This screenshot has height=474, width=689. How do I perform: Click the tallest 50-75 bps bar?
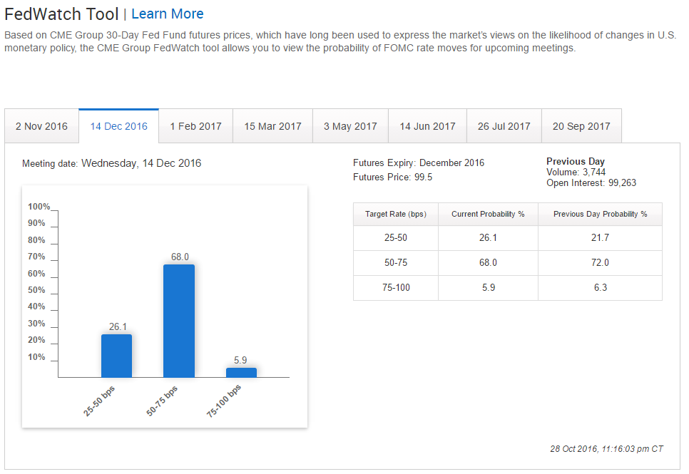pos(178,321)
